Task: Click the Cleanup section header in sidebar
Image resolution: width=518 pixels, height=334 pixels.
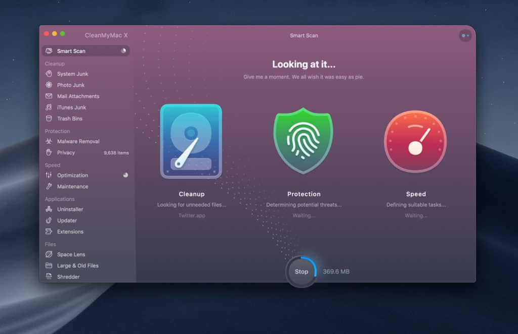Action: 55,63
